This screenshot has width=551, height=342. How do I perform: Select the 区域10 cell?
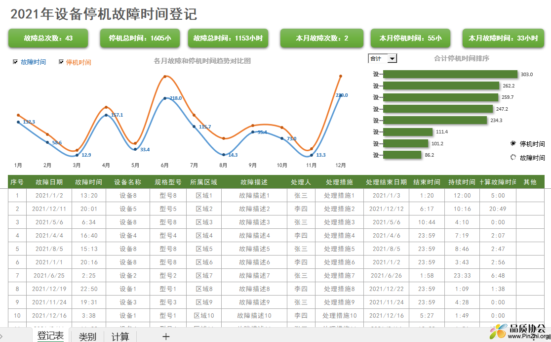pyautogui.click(x=204, y=316)
